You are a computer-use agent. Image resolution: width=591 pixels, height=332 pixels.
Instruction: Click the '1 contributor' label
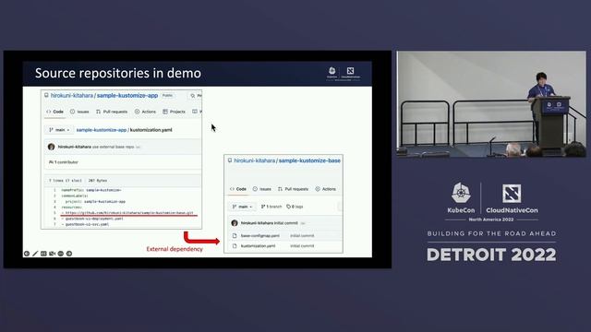tap(64, 162)
